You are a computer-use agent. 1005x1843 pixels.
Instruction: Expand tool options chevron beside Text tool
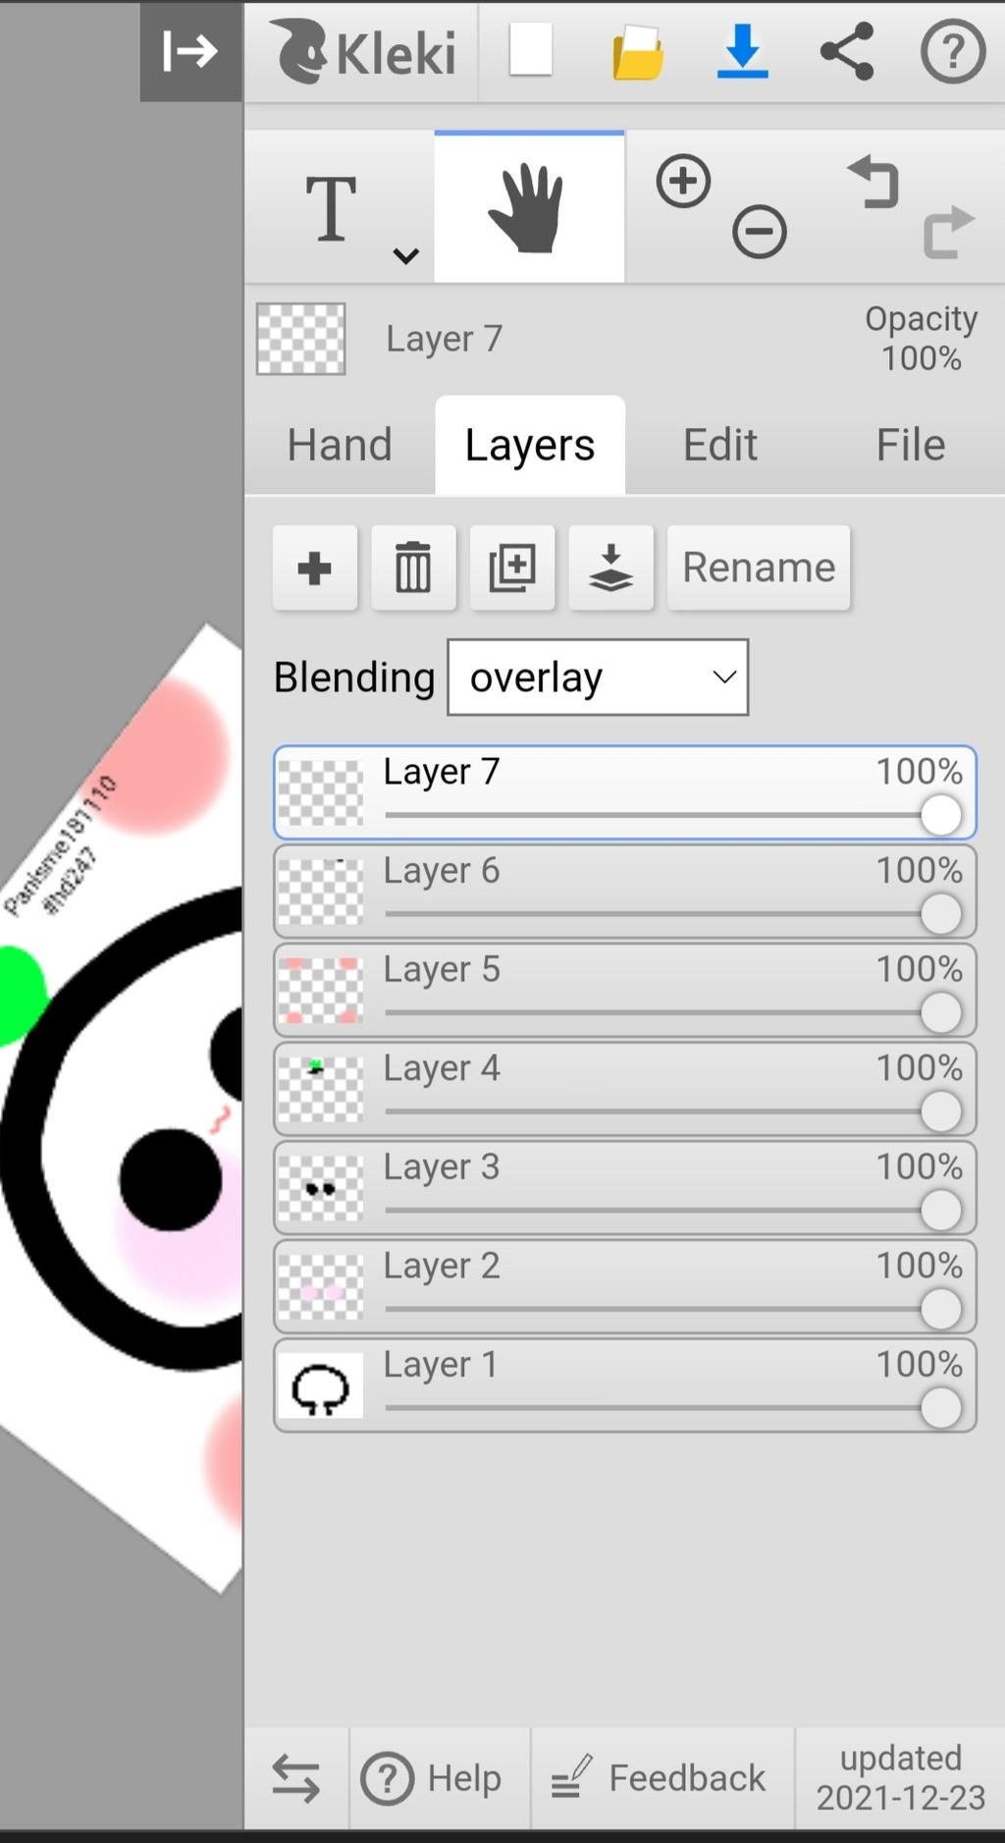coord(406,256)
